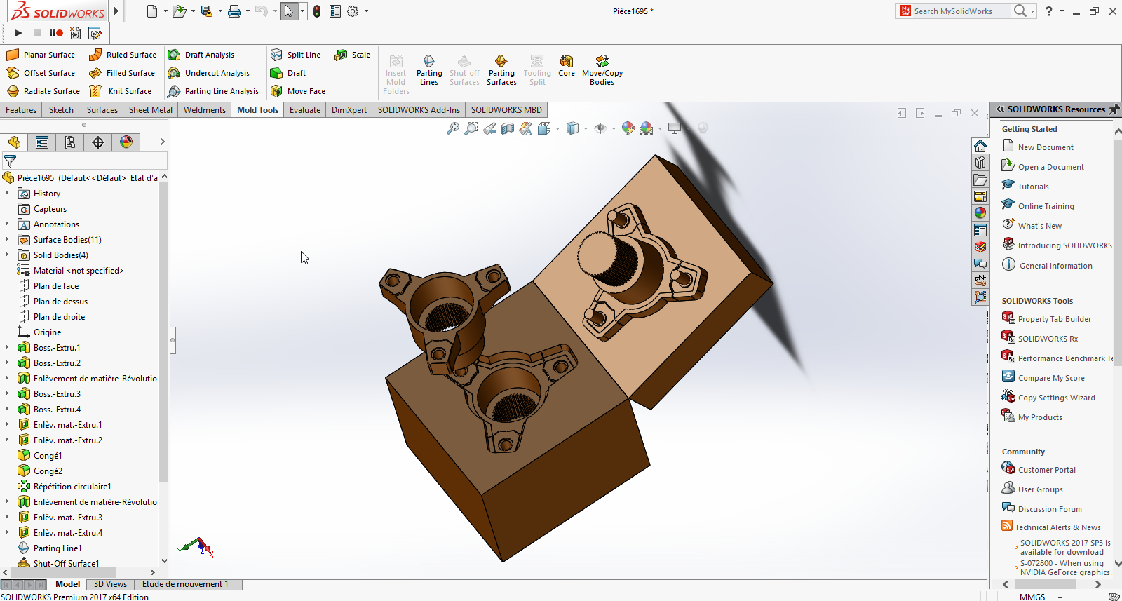The height and width of the screenshot is (601, 1122).
Task: Click the feature tree filter icon
Action: (x=10, y=161)
